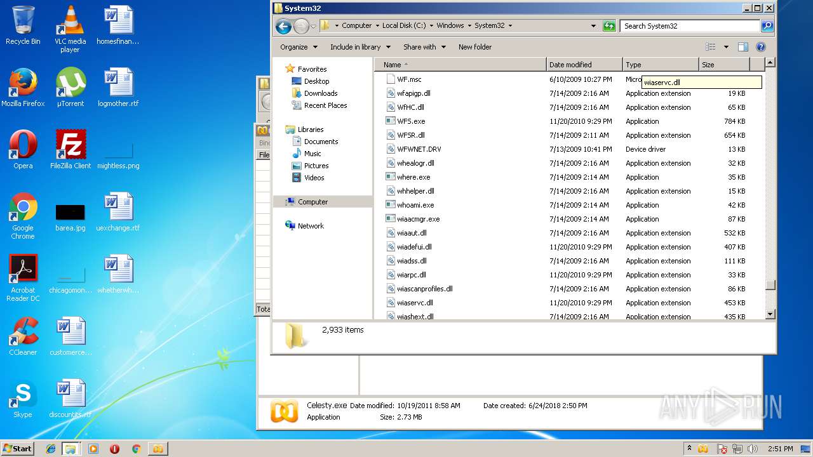Click the New folder button

(475, 47)
